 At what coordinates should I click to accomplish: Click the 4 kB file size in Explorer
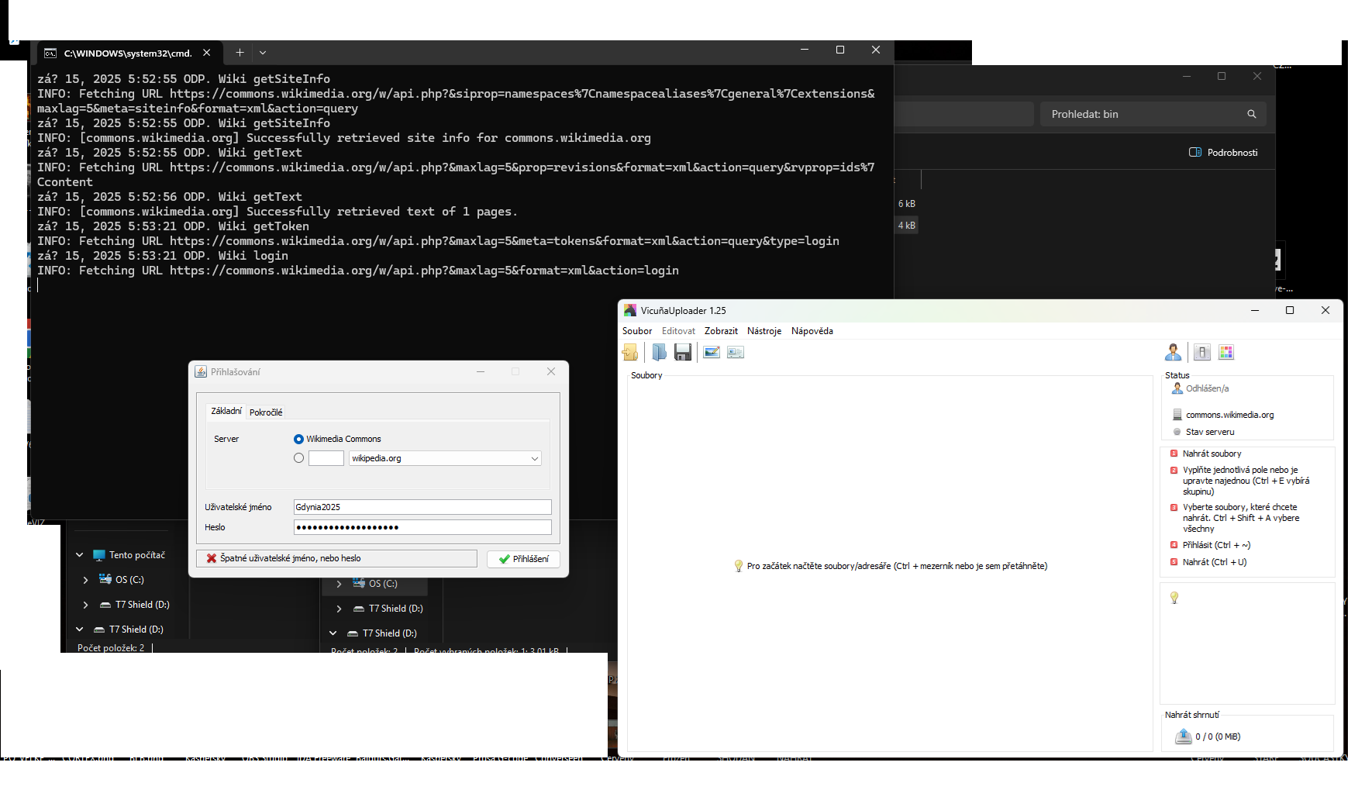[907, 226]
